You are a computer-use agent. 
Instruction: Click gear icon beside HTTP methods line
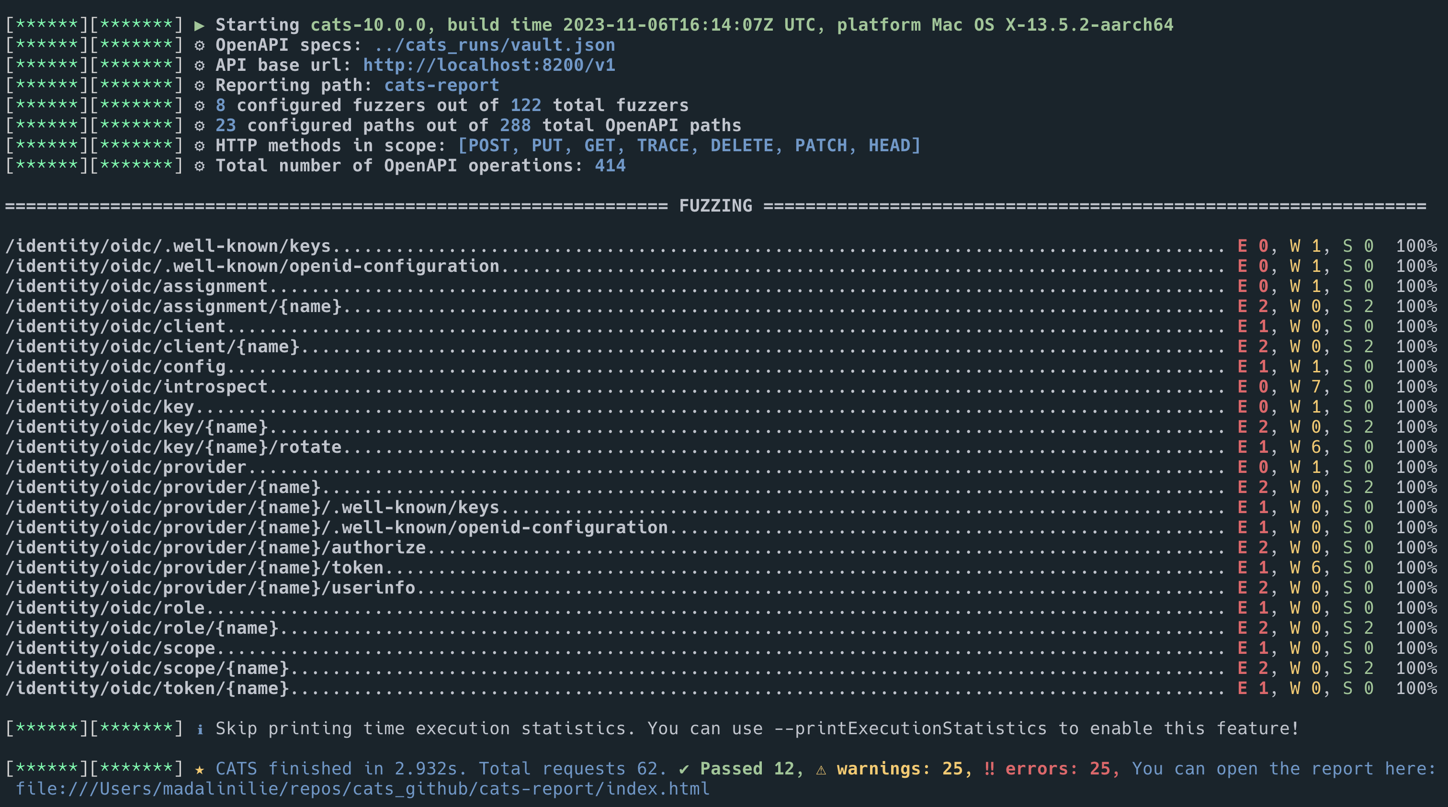(x=199, y=146)
